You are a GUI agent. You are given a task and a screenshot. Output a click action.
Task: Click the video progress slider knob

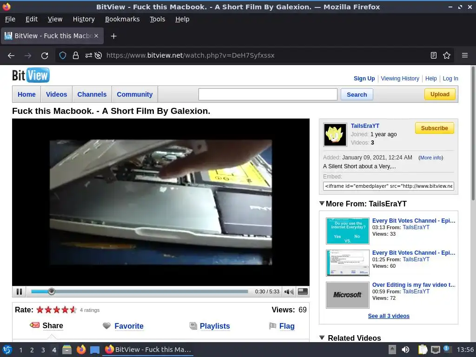[52, 291]
